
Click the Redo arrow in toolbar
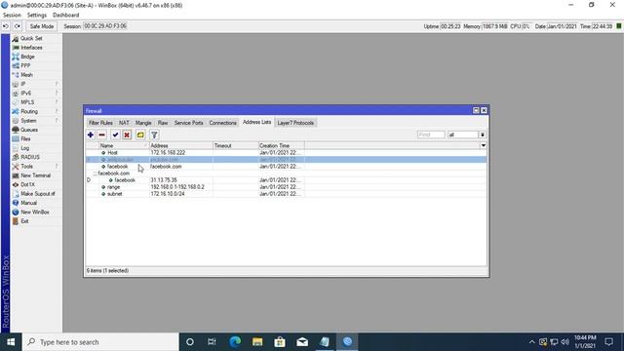18,26
